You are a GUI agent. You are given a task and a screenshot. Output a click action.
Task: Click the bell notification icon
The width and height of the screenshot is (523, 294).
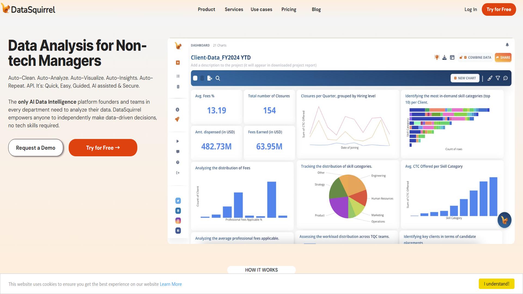[x=507, y=45]
